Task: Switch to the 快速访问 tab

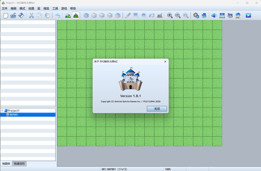Action: coord(19,164)
